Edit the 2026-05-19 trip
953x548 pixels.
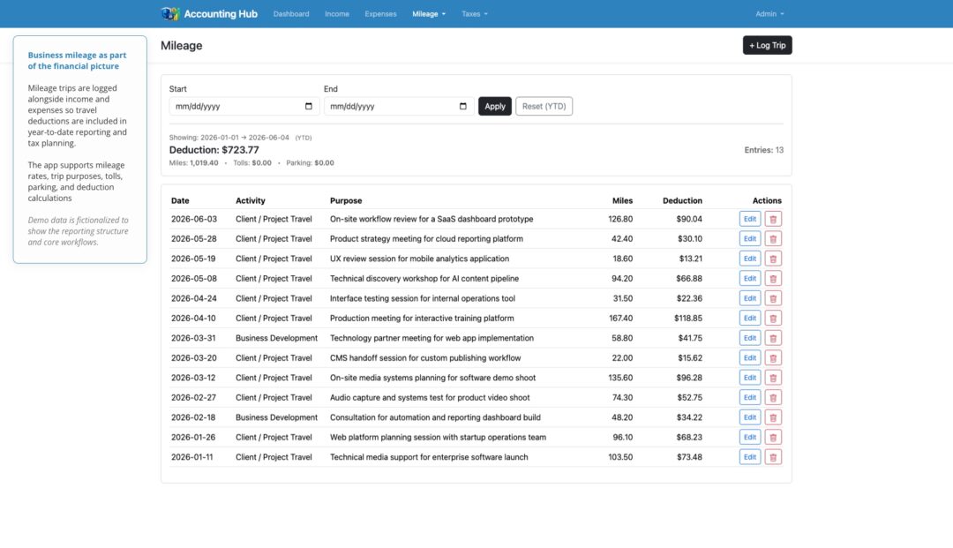pyautogui.click(x=750, y=259)
